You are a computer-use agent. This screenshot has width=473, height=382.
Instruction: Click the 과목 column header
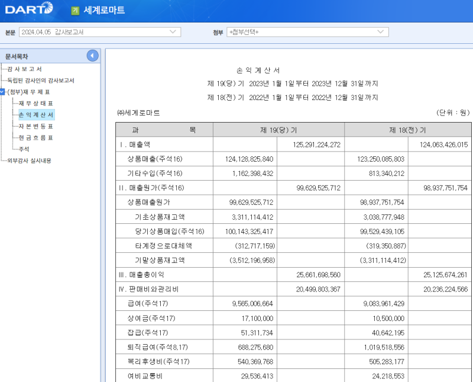click(x=164, y=130)
